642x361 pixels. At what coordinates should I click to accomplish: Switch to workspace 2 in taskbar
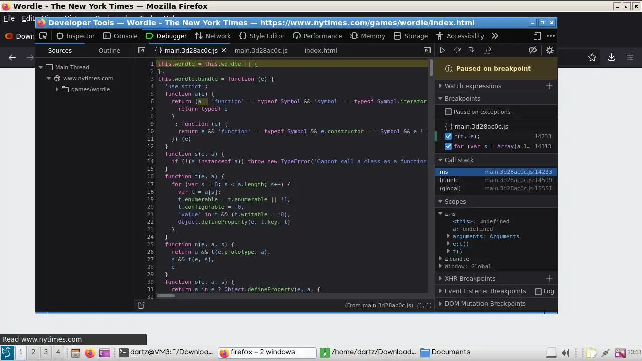pyautogui.click(x=33, y=352)
